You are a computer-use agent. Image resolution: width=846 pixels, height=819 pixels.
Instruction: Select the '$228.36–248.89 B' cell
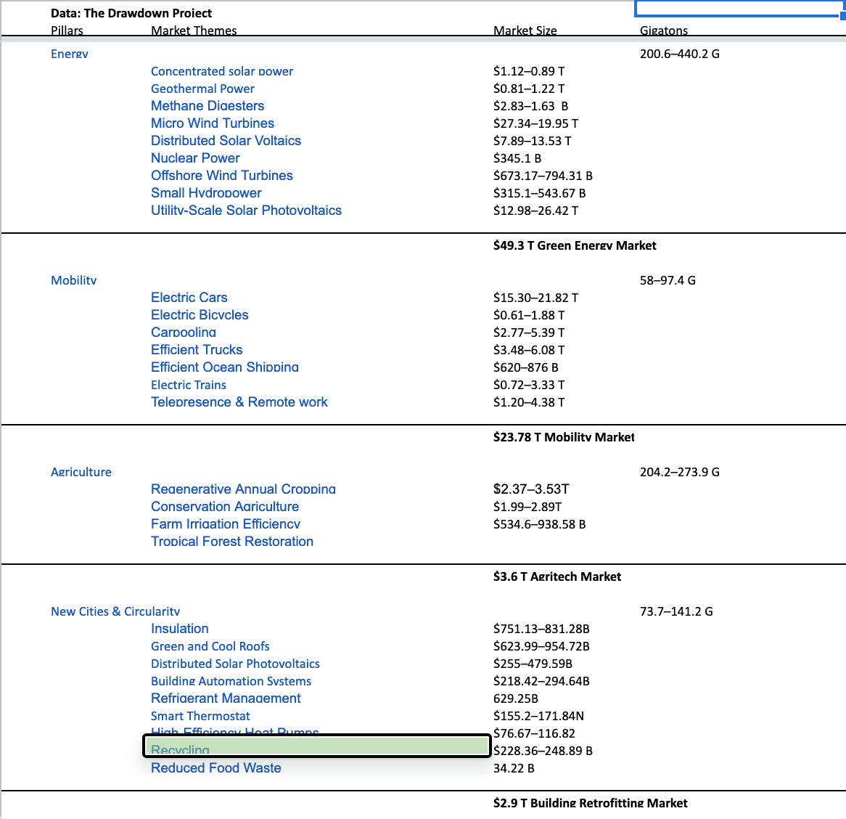click(x=543, y=751)
